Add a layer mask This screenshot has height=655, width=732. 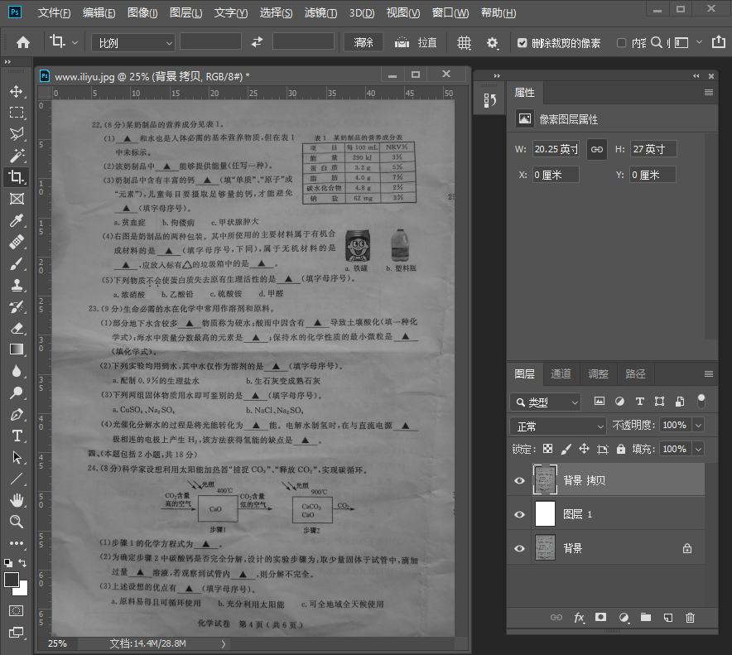(x=600, y=617)
